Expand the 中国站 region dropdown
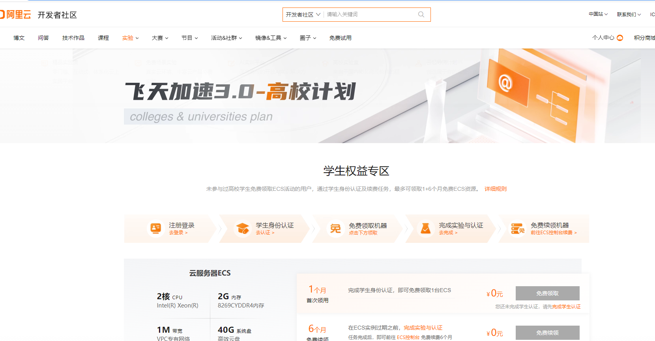 click(x=598, y=14)
